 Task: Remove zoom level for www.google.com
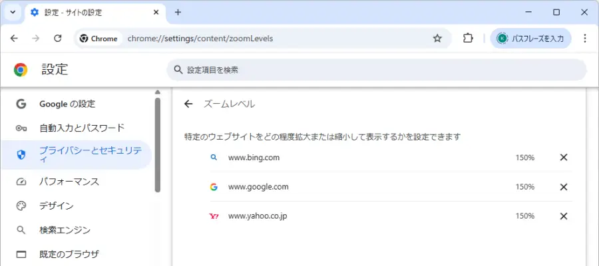click(564, 187)
